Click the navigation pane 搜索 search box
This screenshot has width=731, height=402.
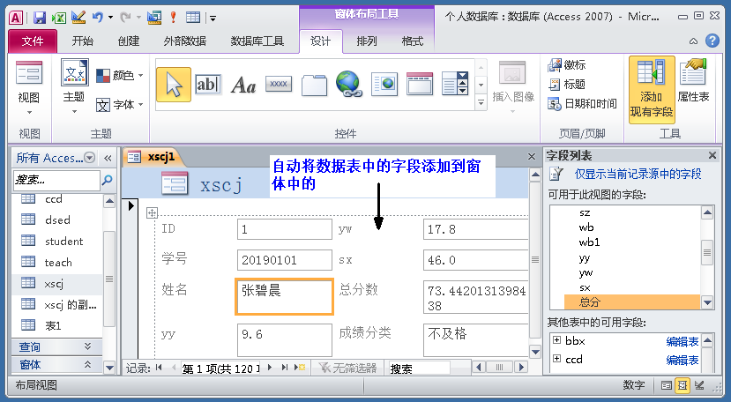click(56, 180)
